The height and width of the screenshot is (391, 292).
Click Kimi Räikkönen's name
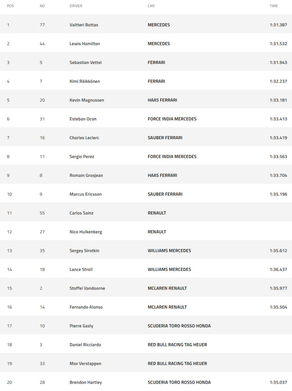[84, 81]
